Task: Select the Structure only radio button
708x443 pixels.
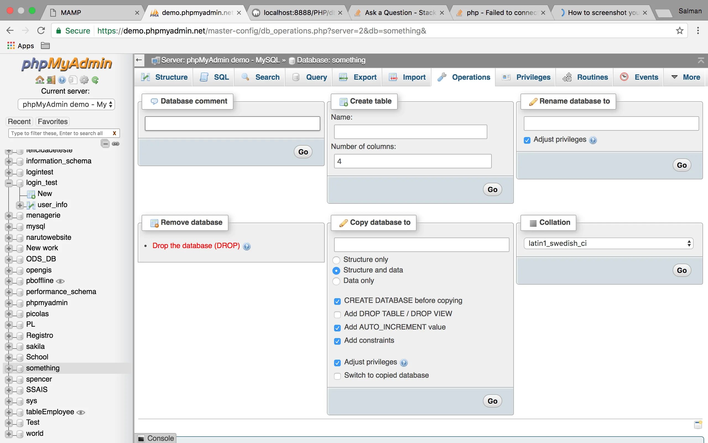Action: click(x=337, y=260)
